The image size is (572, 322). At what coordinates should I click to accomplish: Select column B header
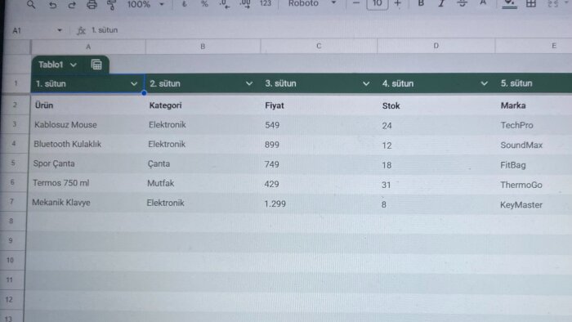tap(203, 47)
